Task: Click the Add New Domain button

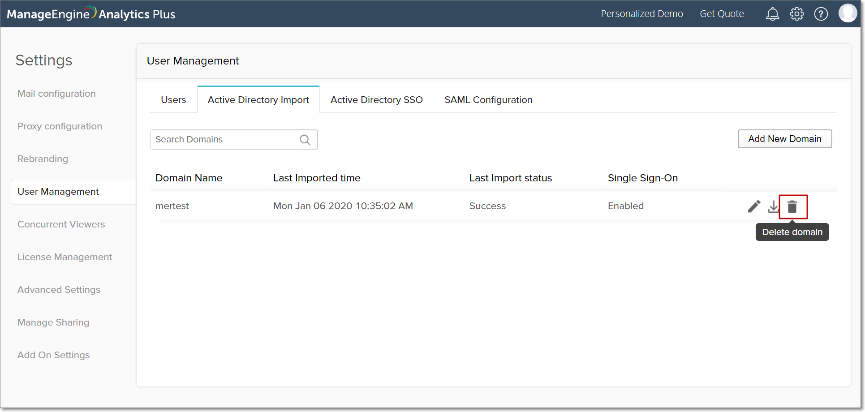Action: [x=784, y=139]
